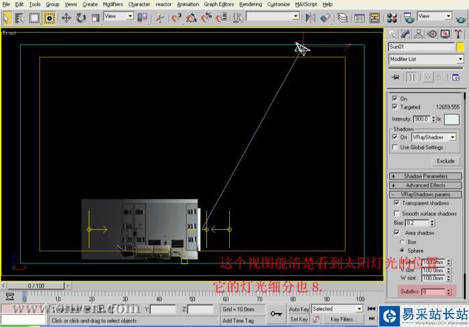Open the Render Scene dialog icon
This screenshot has height=327, width=469.
point(409,18)
